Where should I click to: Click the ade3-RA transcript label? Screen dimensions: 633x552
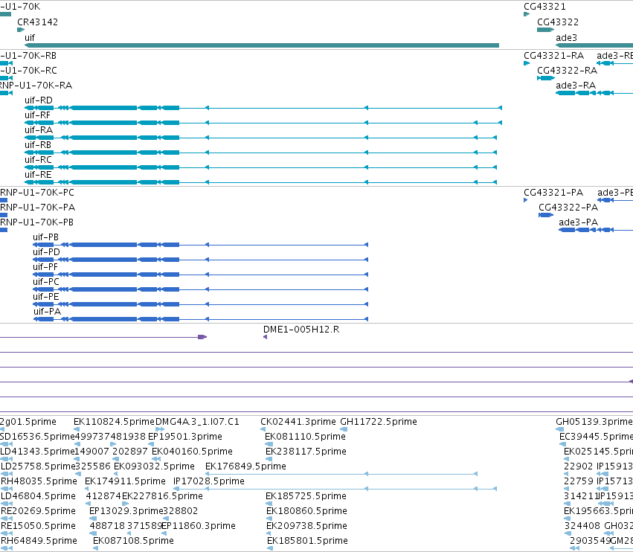point(576,86)
